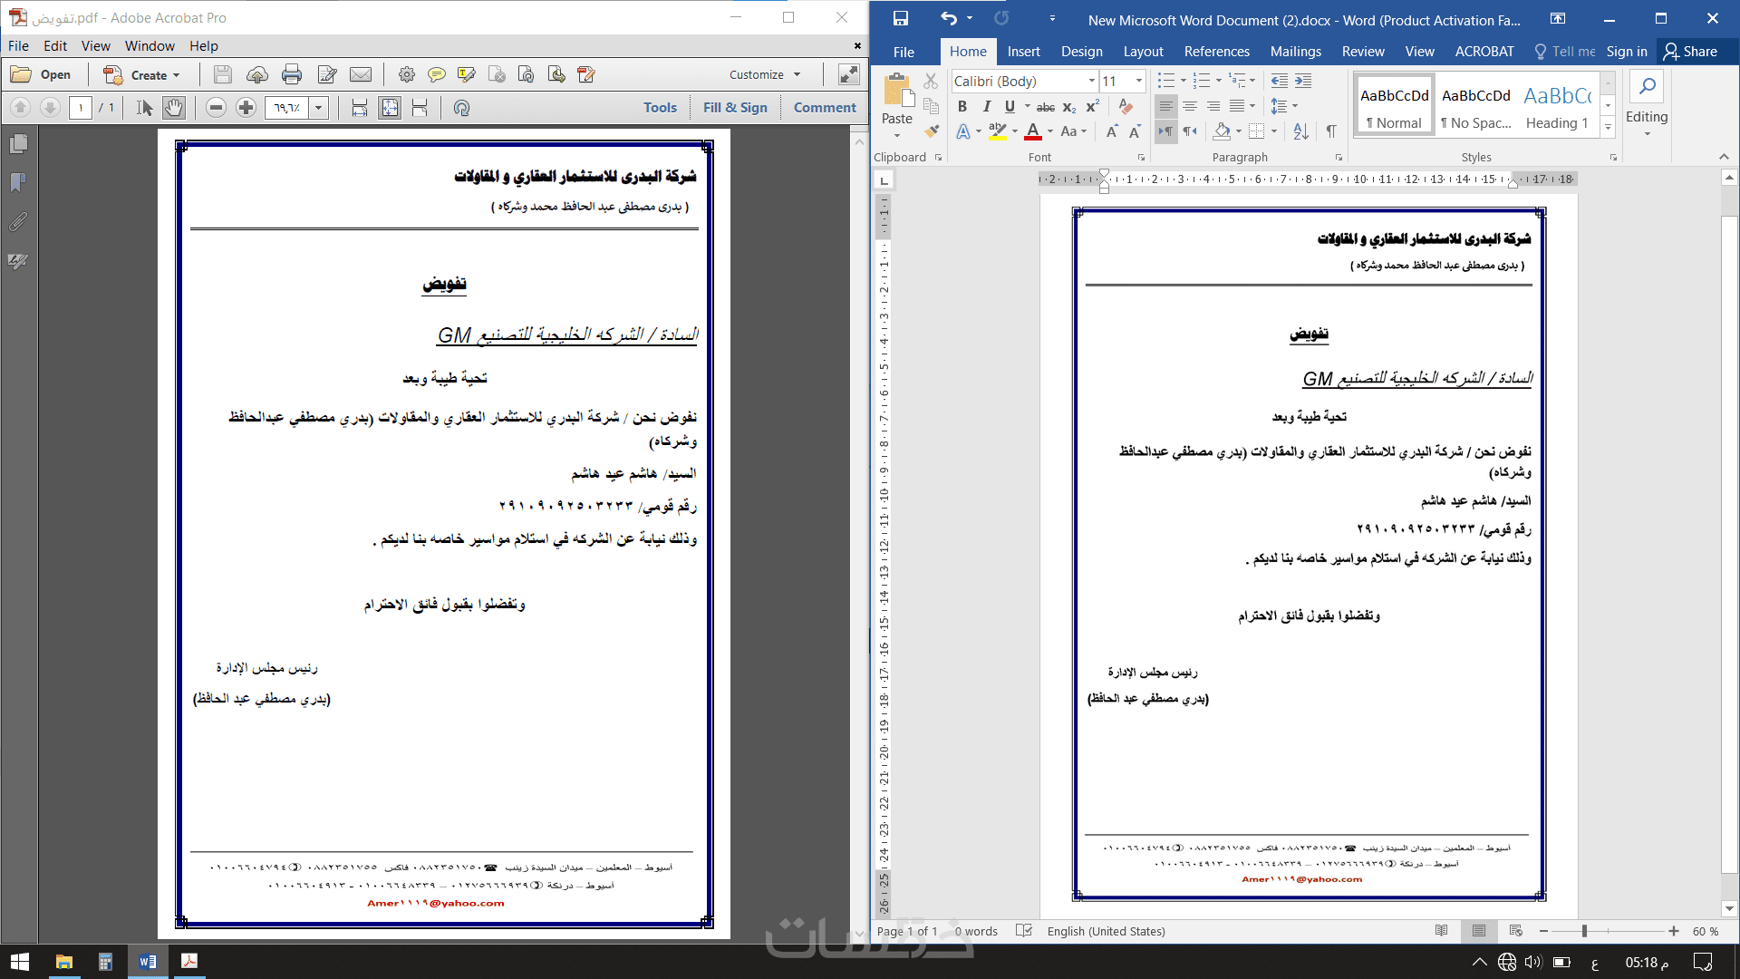Click the Acrobat email envelope icon
Viewport: 1740px width, 979px height.
(x=361, y=74)
